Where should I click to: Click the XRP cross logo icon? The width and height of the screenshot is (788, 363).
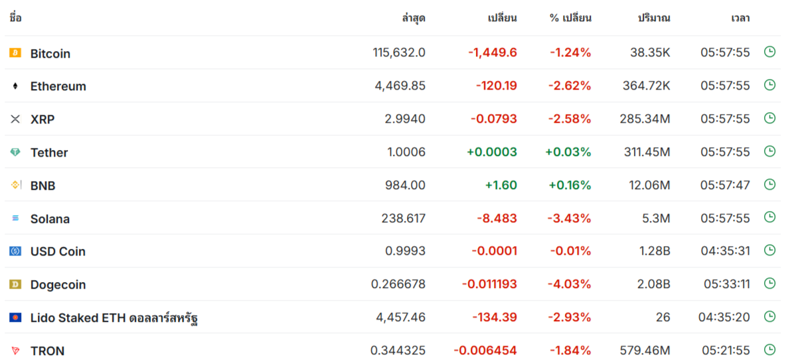15,119
